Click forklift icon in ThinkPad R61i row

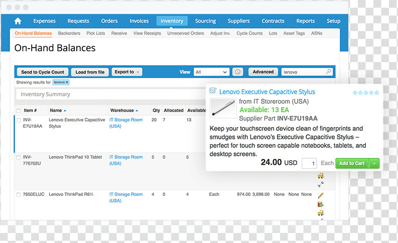[x=321, y=212]
